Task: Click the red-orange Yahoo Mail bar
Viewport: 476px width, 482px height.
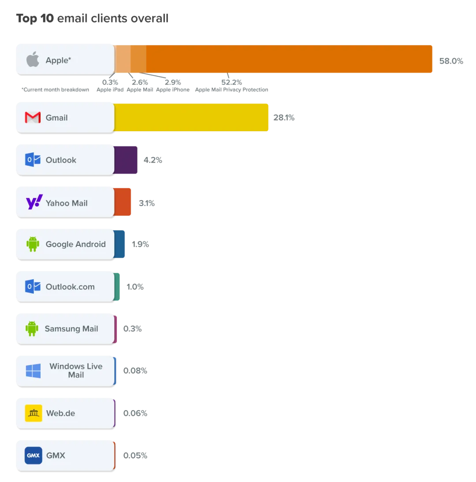Action: pos(123,202)
